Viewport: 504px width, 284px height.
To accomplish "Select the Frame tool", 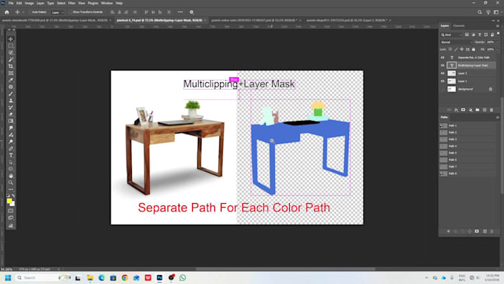I will [10, 73].
